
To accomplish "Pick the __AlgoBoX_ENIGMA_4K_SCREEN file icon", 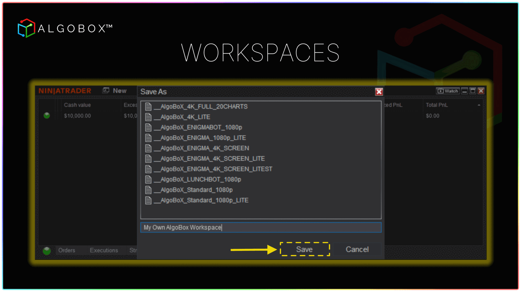I will tap(148, 148).
